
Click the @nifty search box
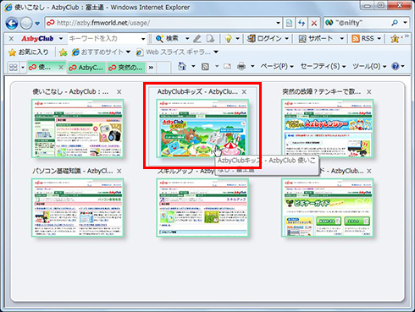tap(357, 23)
